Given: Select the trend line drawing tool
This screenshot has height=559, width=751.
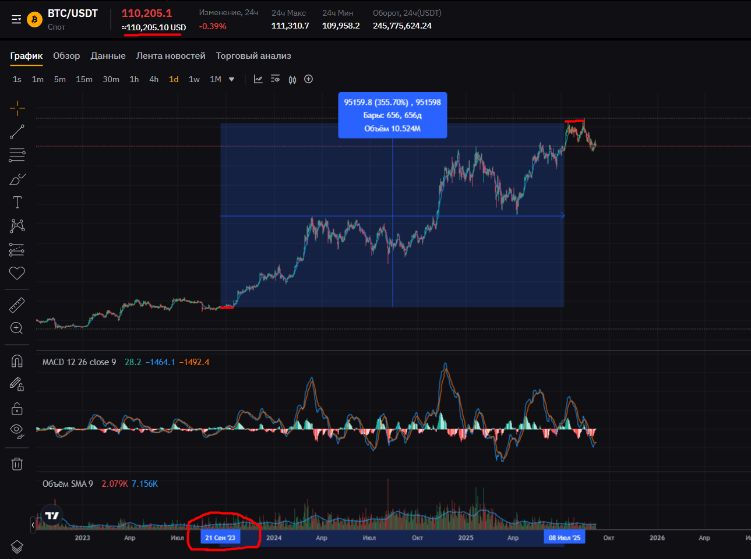Looking at the screenshot, I should point(17,132).
